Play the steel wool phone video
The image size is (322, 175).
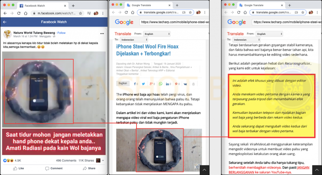(x=54, y=90)
